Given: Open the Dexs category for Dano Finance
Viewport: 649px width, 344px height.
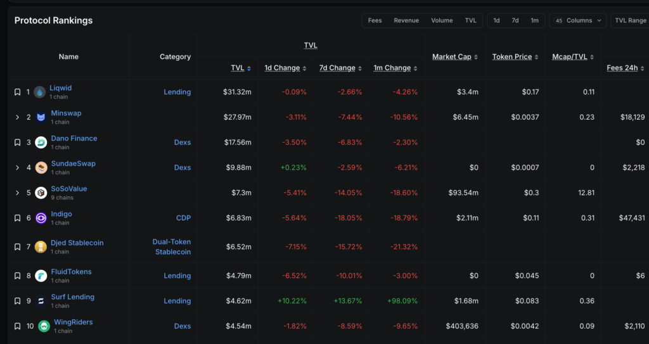Looking at the screenshot, I should click(x=183, y=143).
